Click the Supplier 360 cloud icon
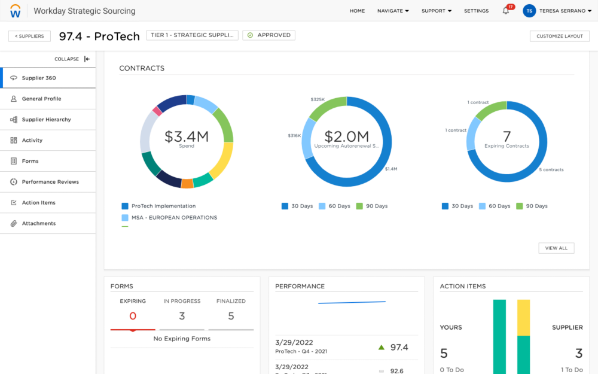Image resolution: width=598 pixels, height=374 pixels. coord(14,78)
